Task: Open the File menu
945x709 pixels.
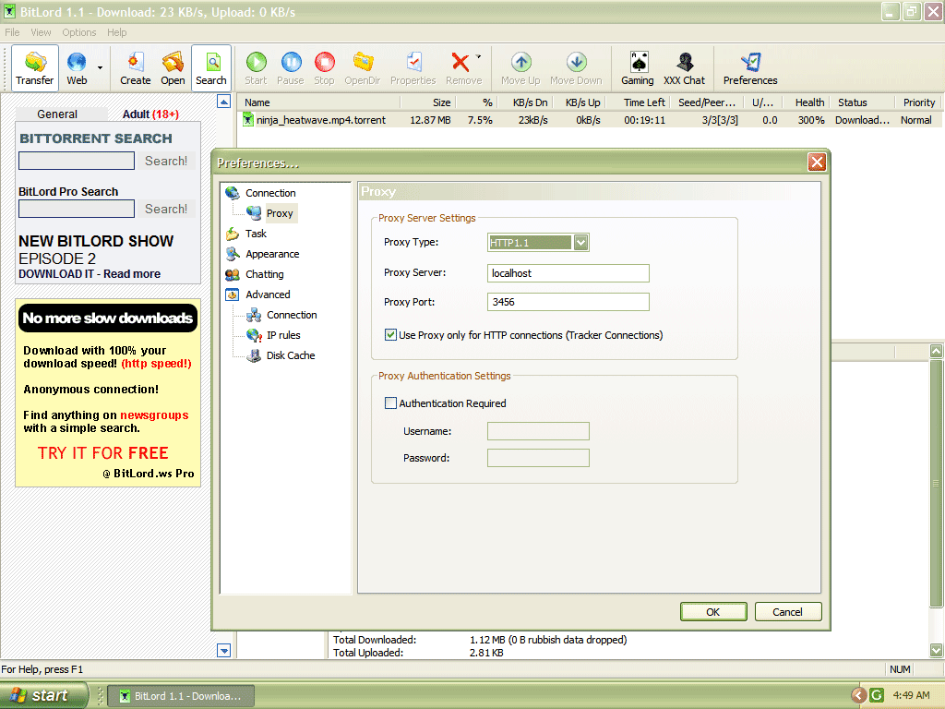Action: click(12, 32)
